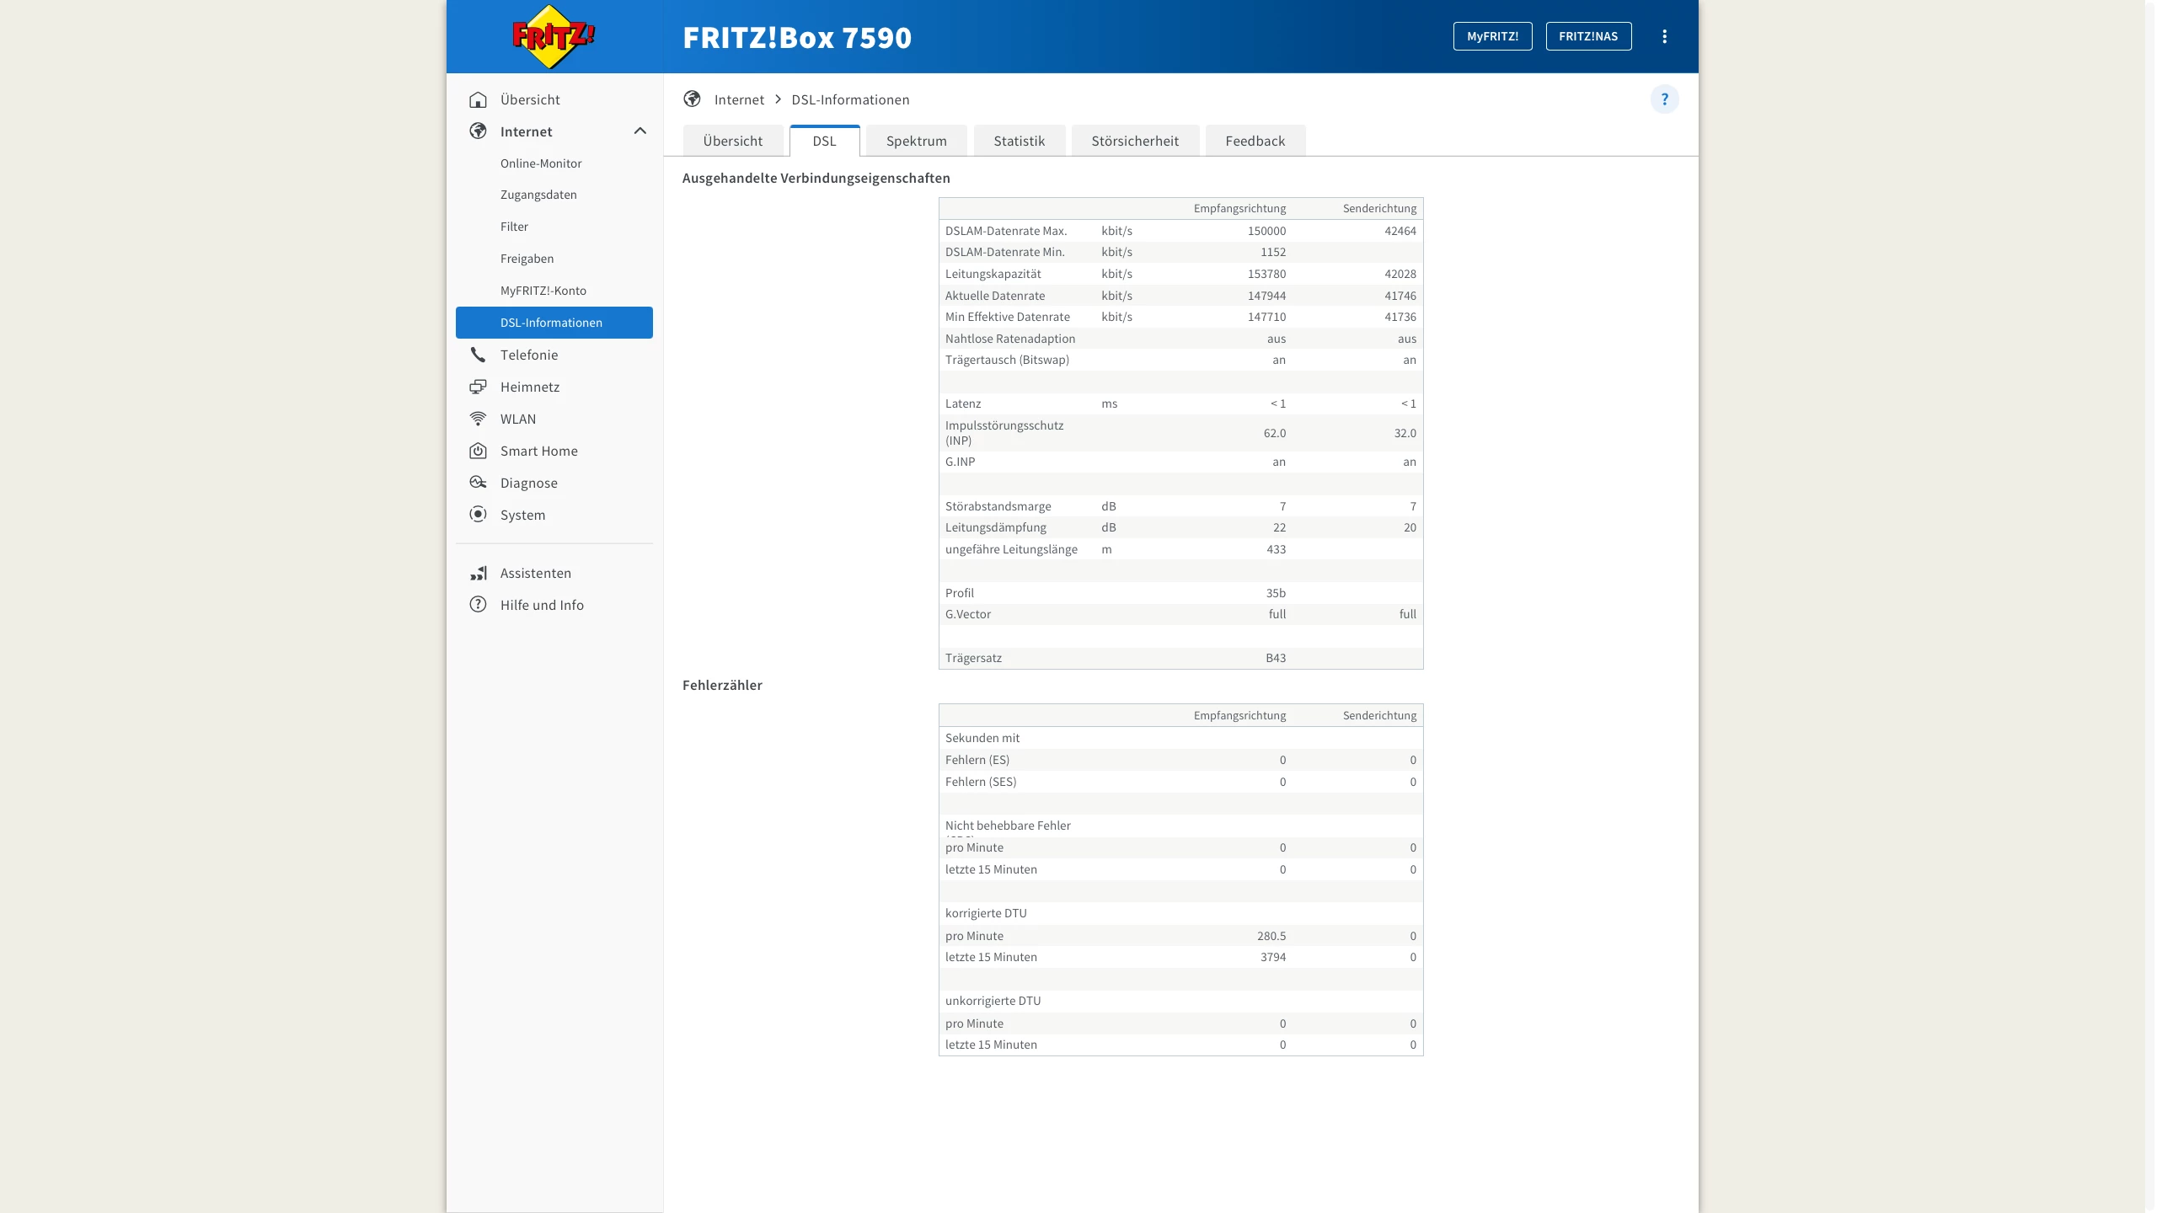Open Hilfe und Info menu entry
Screen dimensions: 2157x1213
542,605
